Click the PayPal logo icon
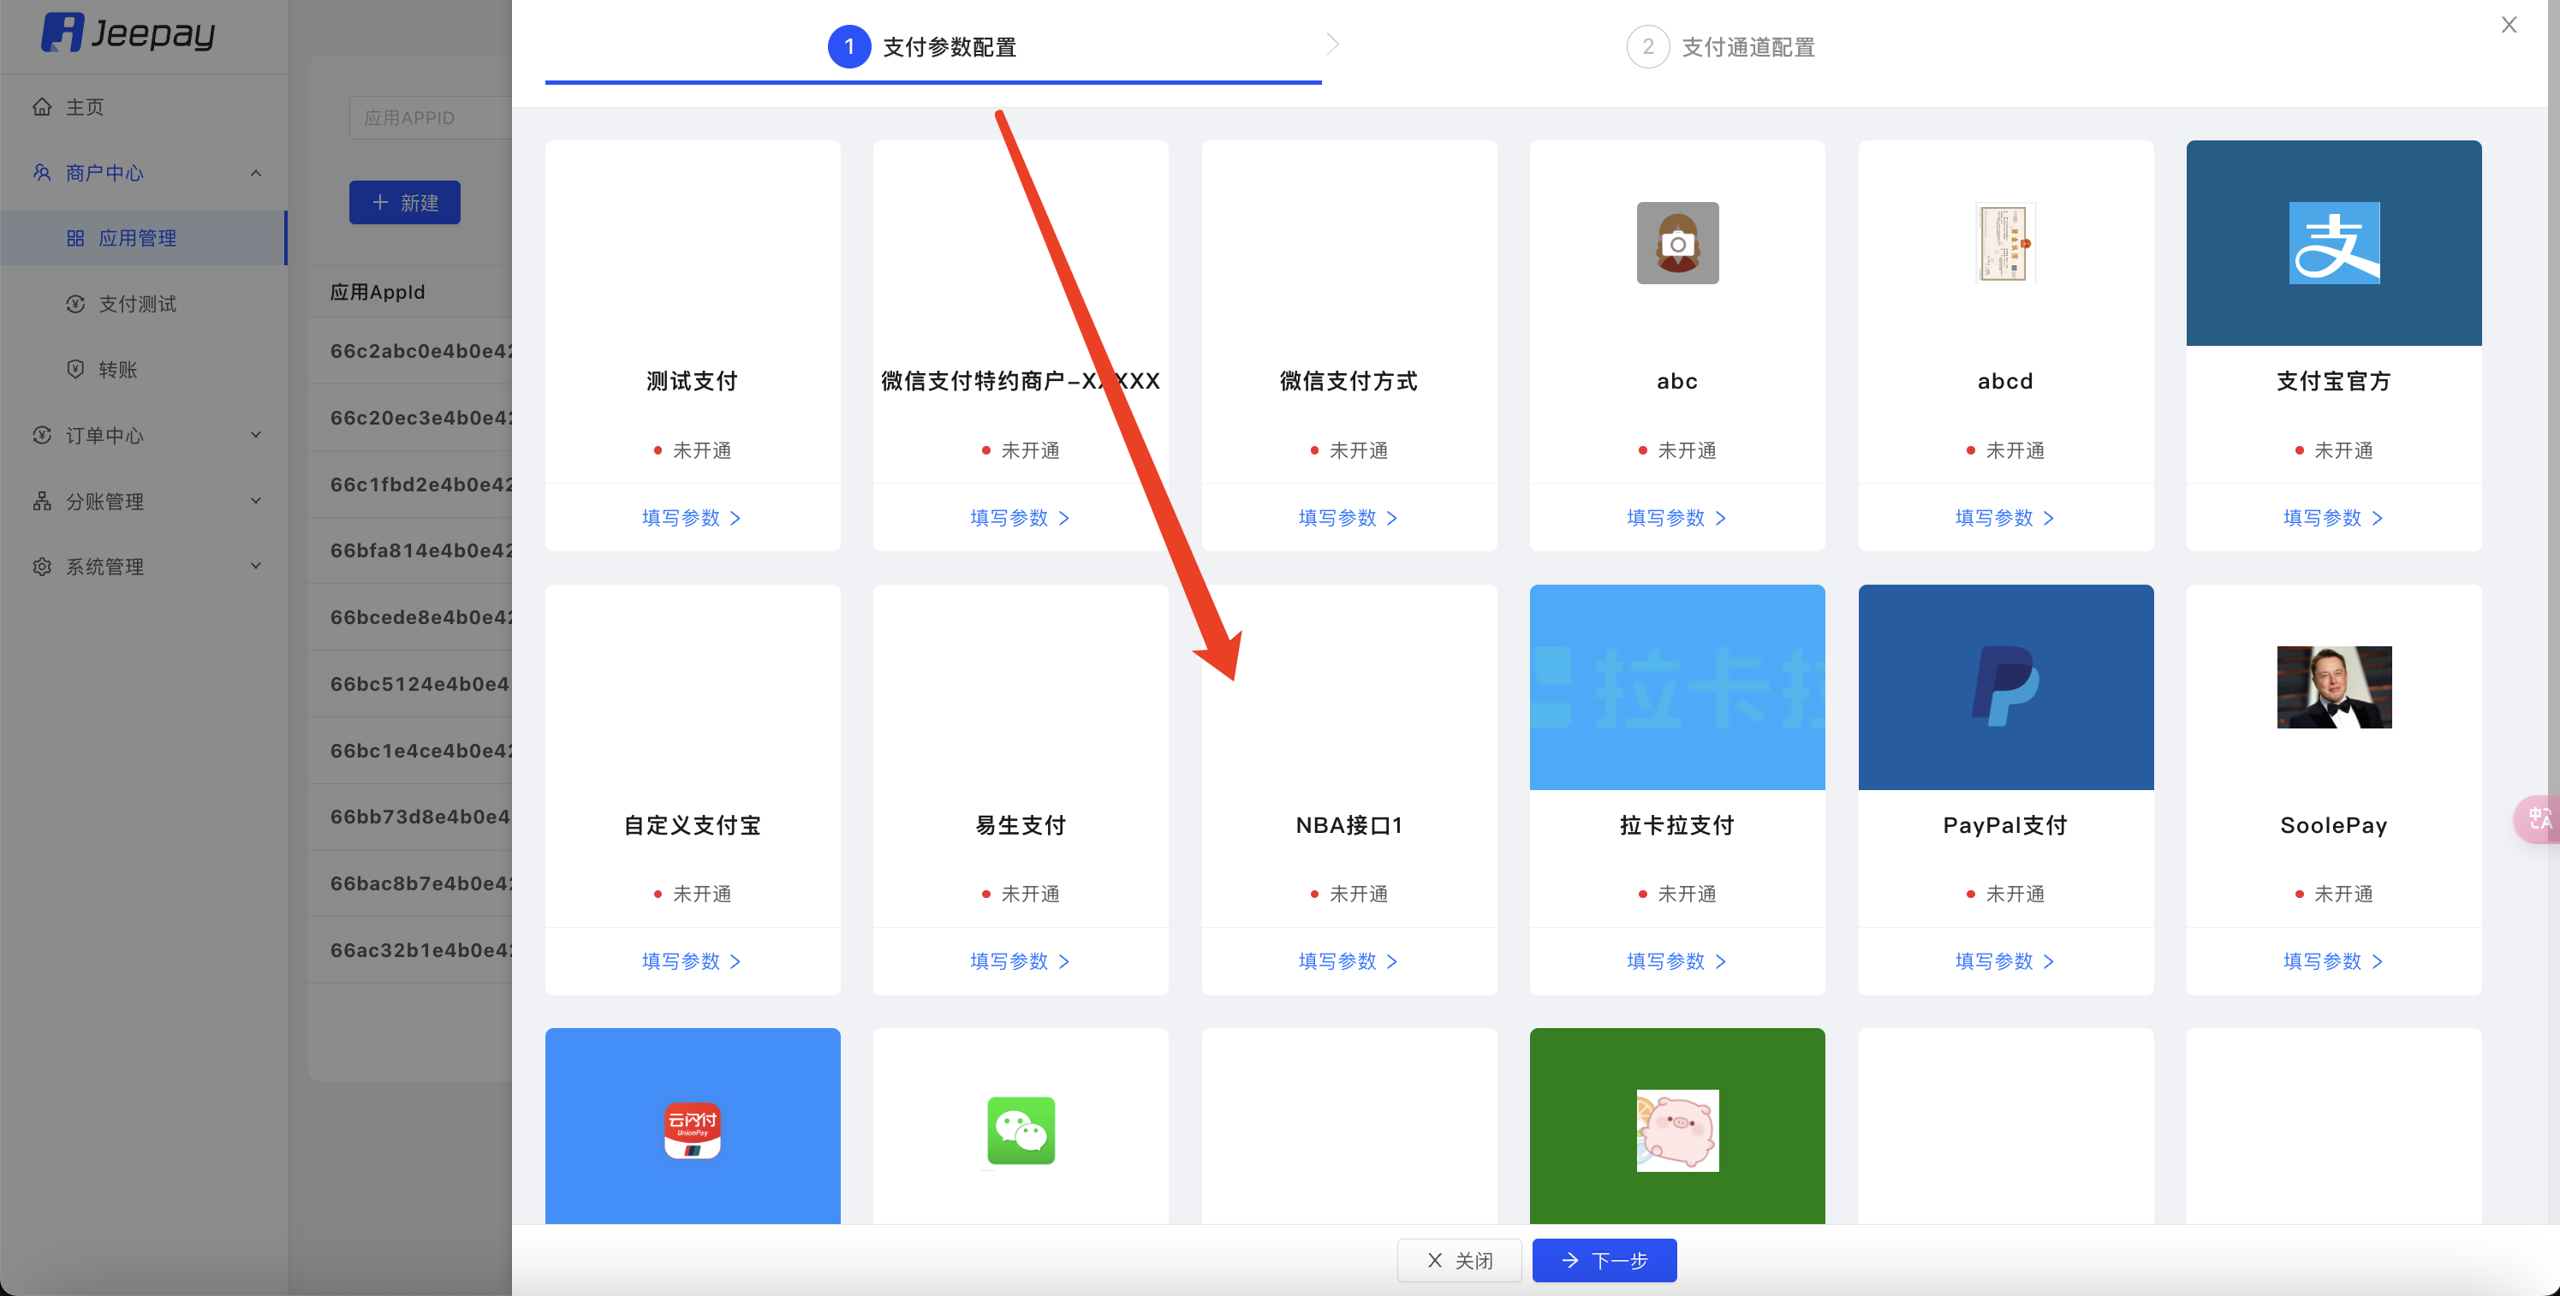Image resolution: width=2560 pixels, height=1296 pixels. pos(2004,687)
